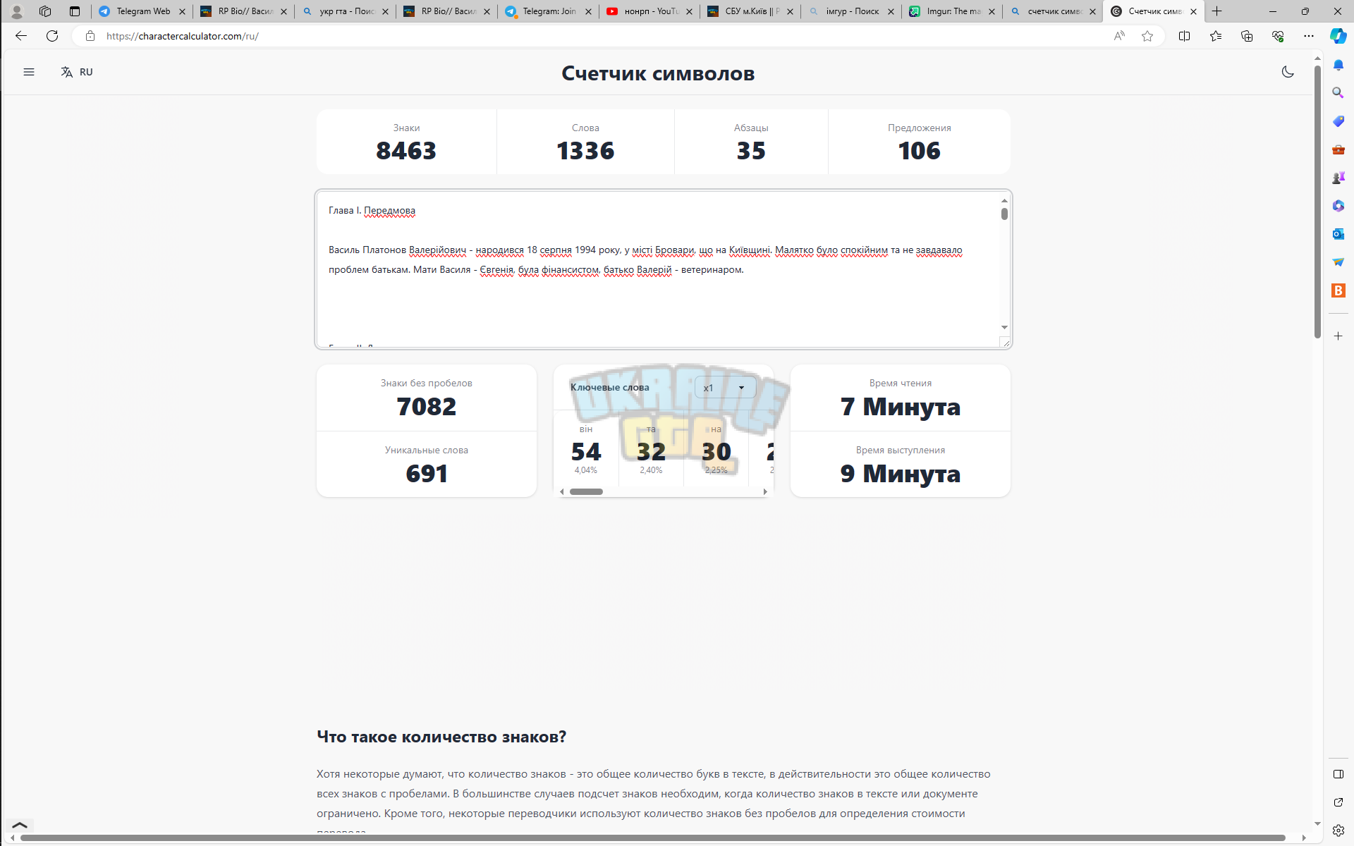This screenshot has height=846, width=1354.
Task: Open the Settings and more ellipsis menu
Action: 1309,36
